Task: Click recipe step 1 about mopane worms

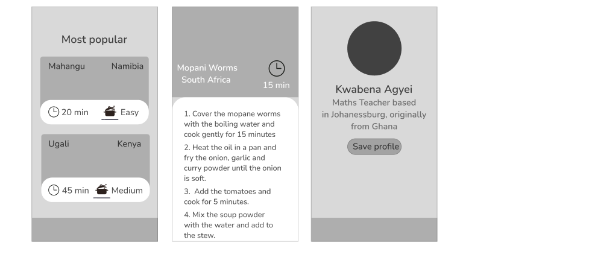Action: pyautogui.click(x=232, y=124)
